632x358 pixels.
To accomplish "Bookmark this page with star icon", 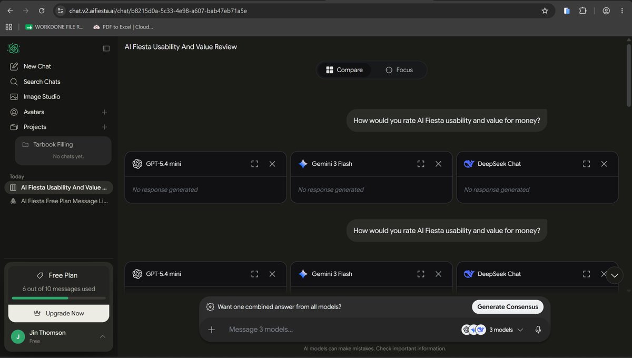I will click(545, 11).
